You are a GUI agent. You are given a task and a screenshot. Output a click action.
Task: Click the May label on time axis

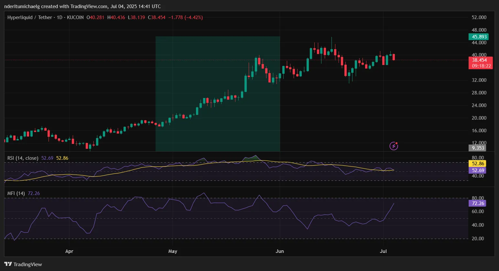[x=173, y=251]
